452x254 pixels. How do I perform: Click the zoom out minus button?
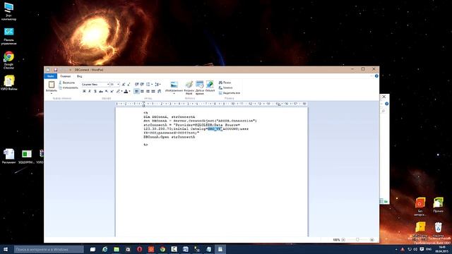tap(343, 240)
